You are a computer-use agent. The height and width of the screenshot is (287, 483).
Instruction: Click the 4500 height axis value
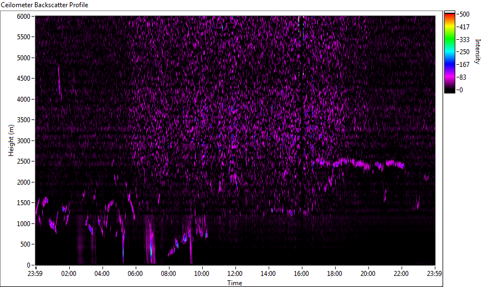point(24,79)
